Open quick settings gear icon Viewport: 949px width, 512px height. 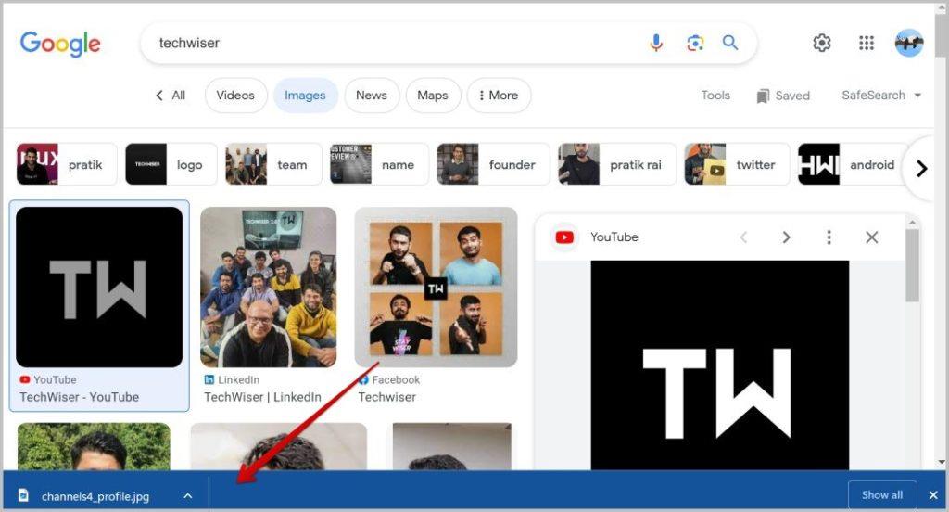coord(821,43)
